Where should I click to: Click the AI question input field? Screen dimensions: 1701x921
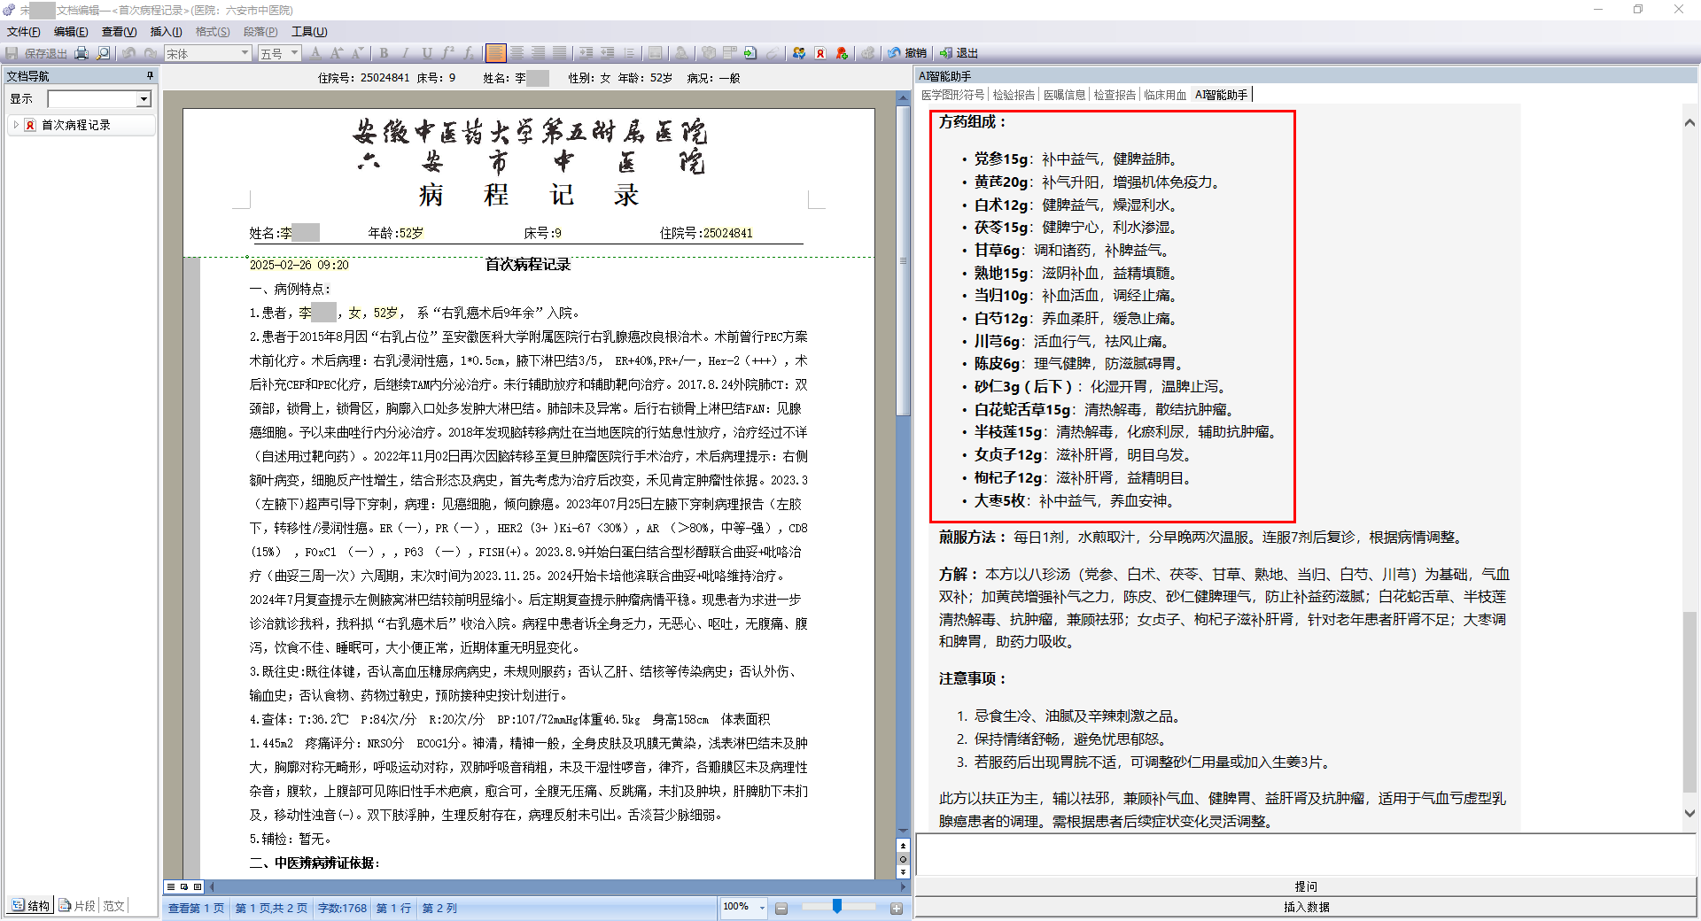1305,855
